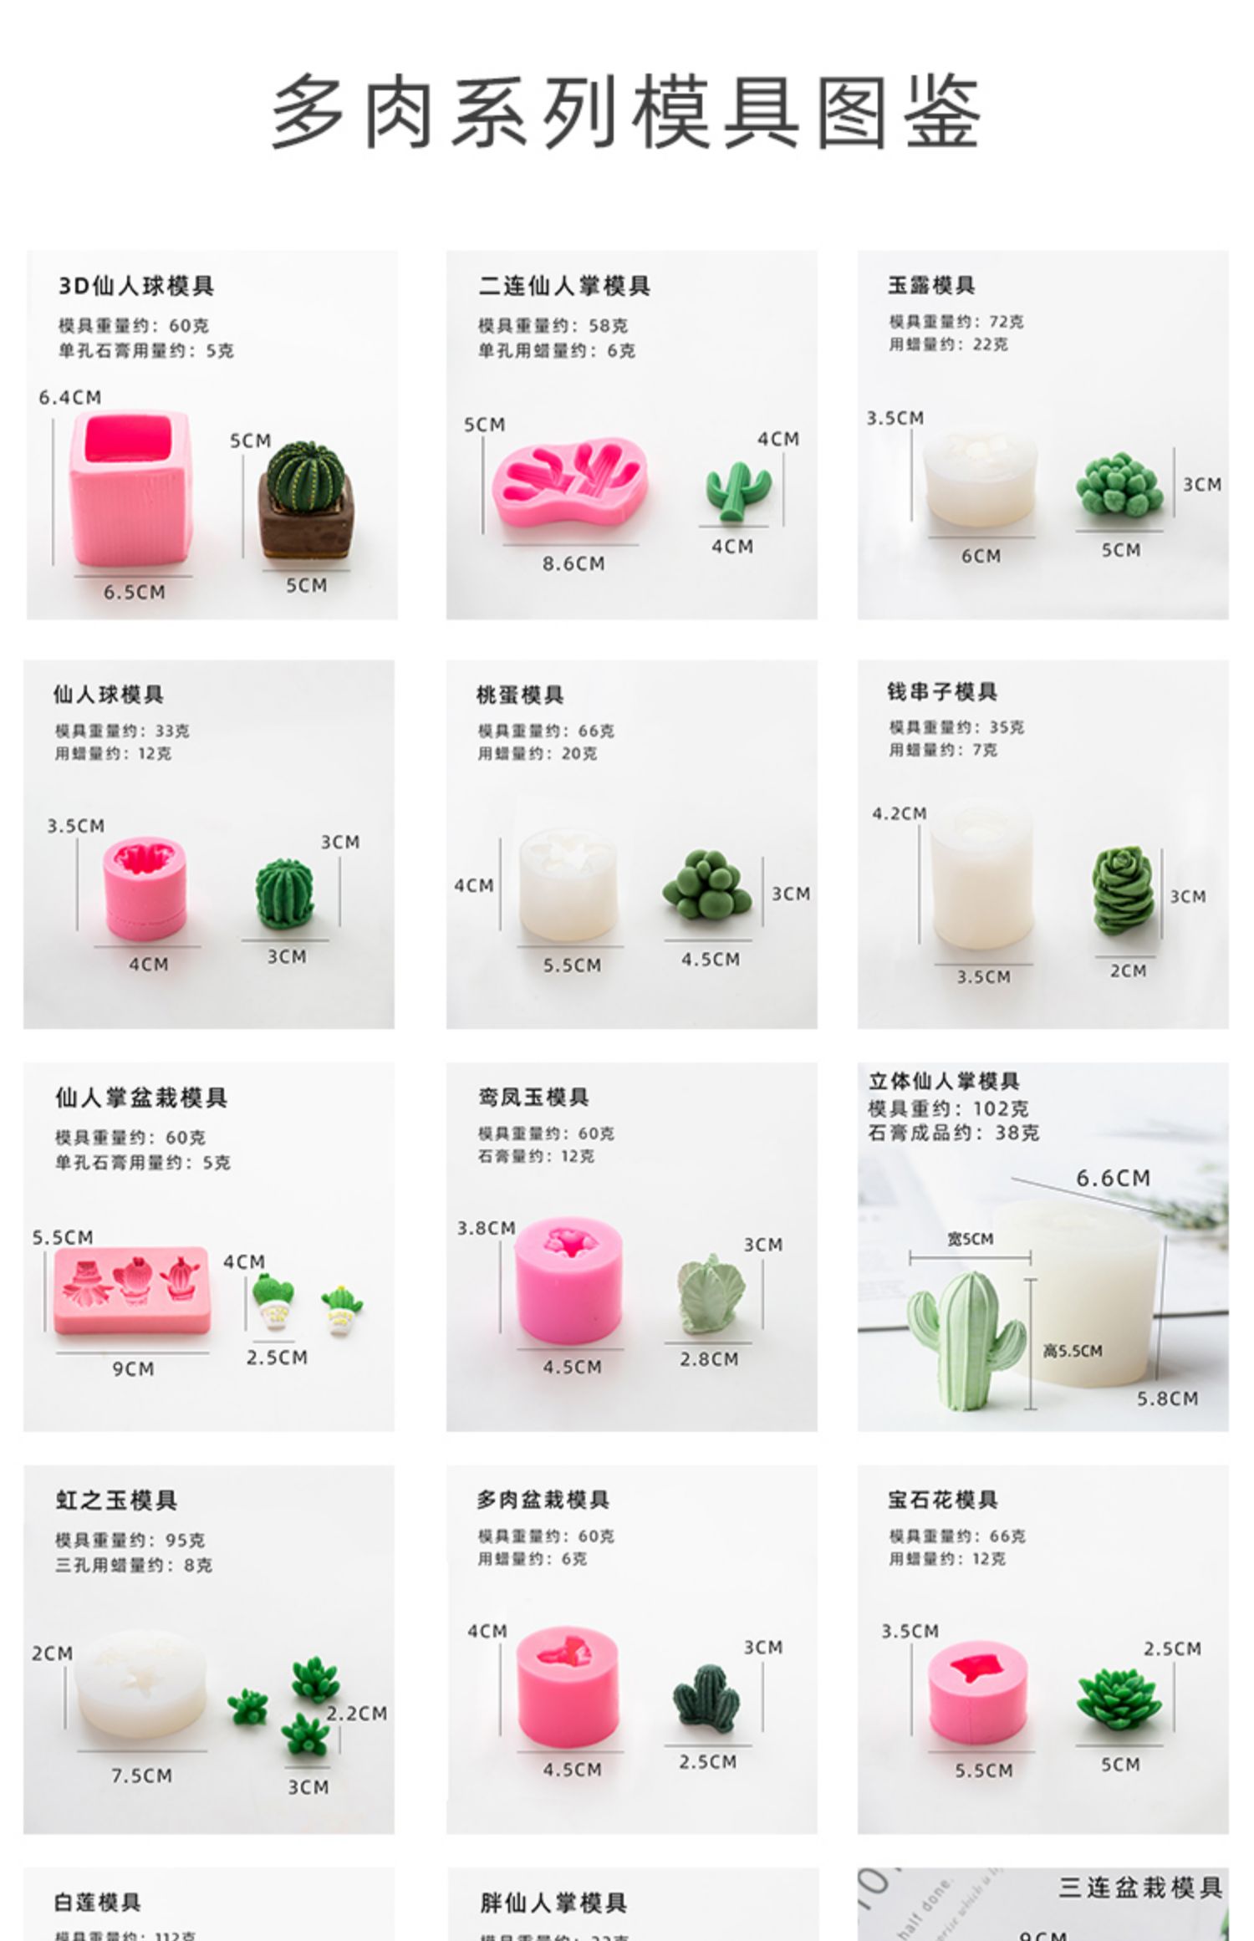Select the small green cactus beside 二连仙人掌 mold
Viewport: 1254px width, 1941px height.
737,492
